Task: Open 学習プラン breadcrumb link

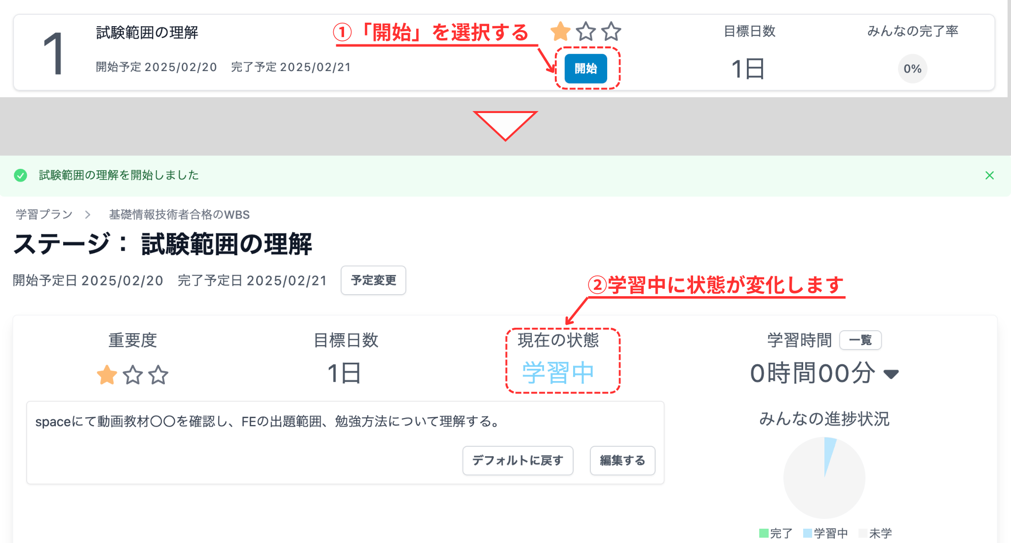Action: click(x=44, y=214)
